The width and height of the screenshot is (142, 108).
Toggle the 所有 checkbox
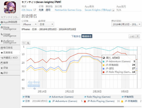(x=23, y=97)
